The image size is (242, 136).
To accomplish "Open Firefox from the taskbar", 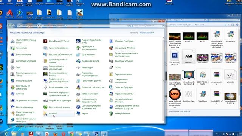I will coord(55,134).
